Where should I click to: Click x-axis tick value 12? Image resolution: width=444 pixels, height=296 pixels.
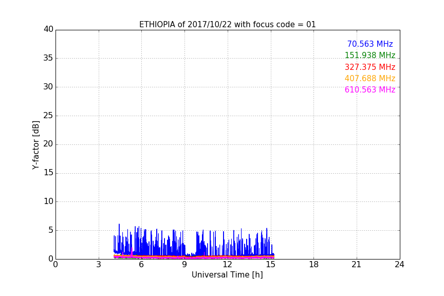point(227,265)
